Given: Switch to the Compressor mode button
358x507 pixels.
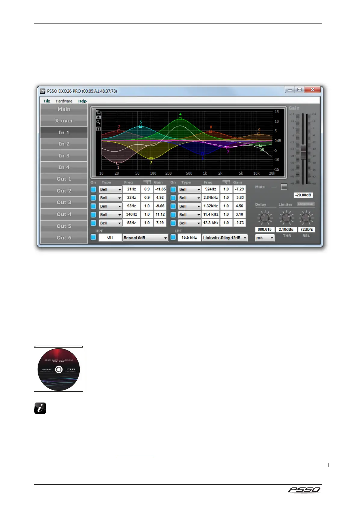Looking at the screenshot, I should (306, 204).
